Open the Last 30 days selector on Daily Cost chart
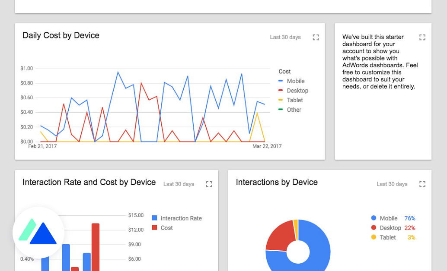 pos(285,37)
